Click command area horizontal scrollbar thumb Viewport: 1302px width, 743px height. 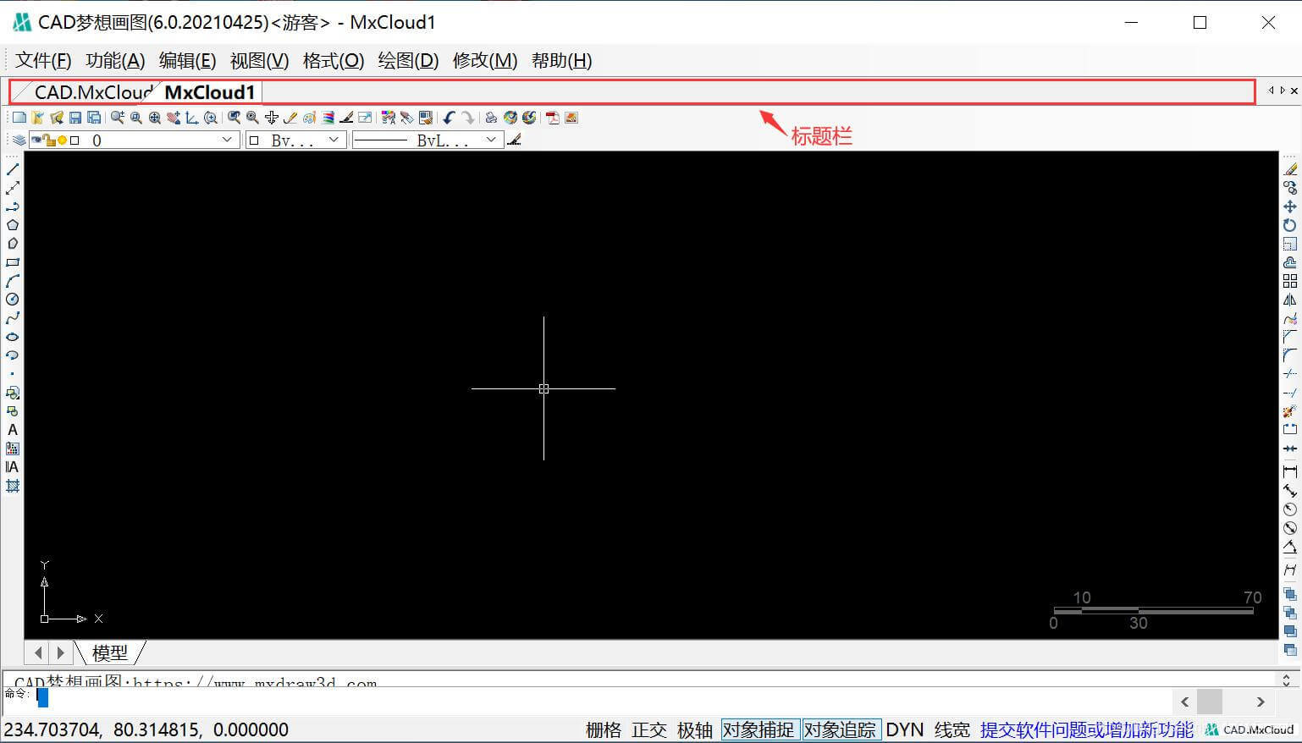tap(1210, 702)
